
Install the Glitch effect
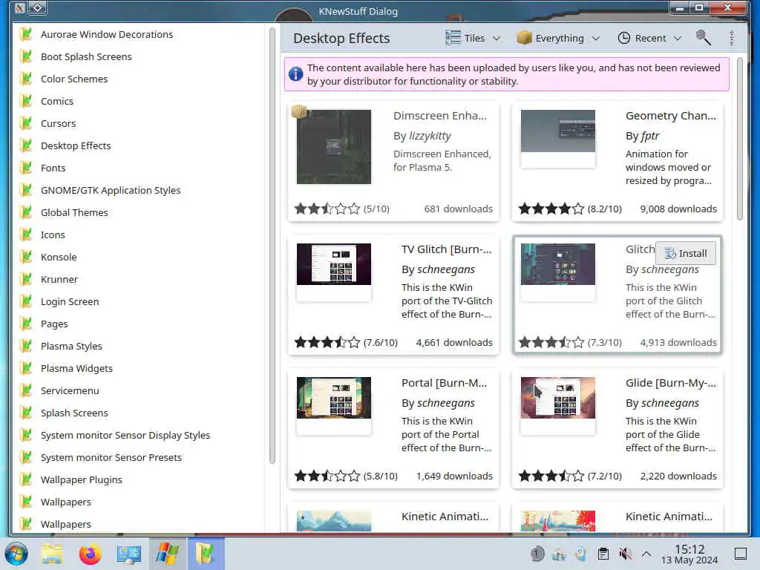point(685,253)
